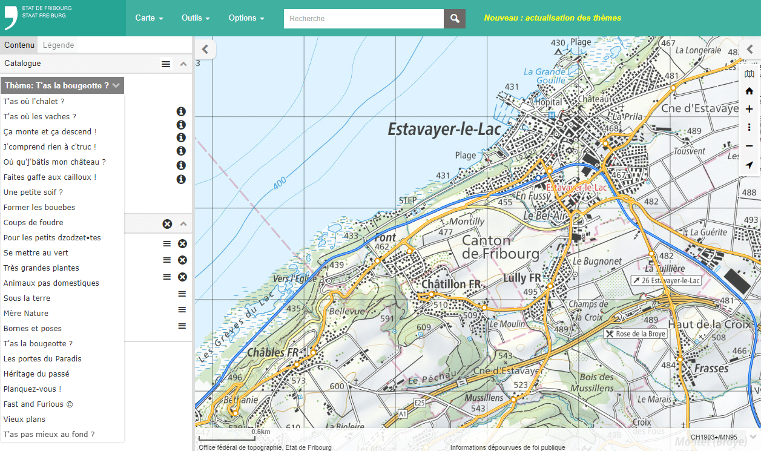The height and width of the screenshot is (451, 761).
Task: Click the three-dots icon in map toolbar
Action: click(749, 127)
